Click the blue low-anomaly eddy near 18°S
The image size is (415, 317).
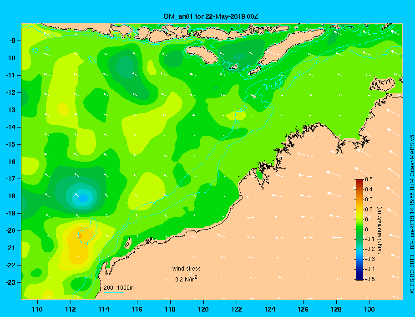(x=83, y=198)
